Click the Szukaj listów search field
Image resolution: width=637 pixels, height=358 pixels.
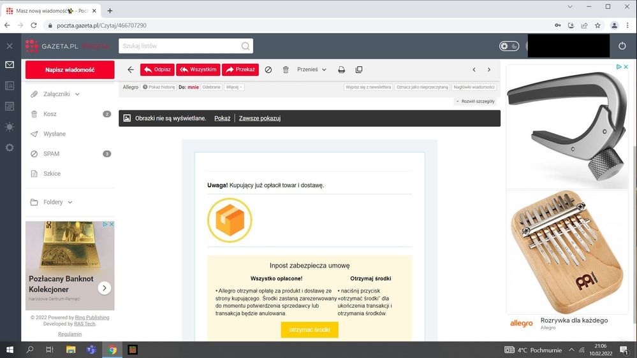click(x=179, y=46)
